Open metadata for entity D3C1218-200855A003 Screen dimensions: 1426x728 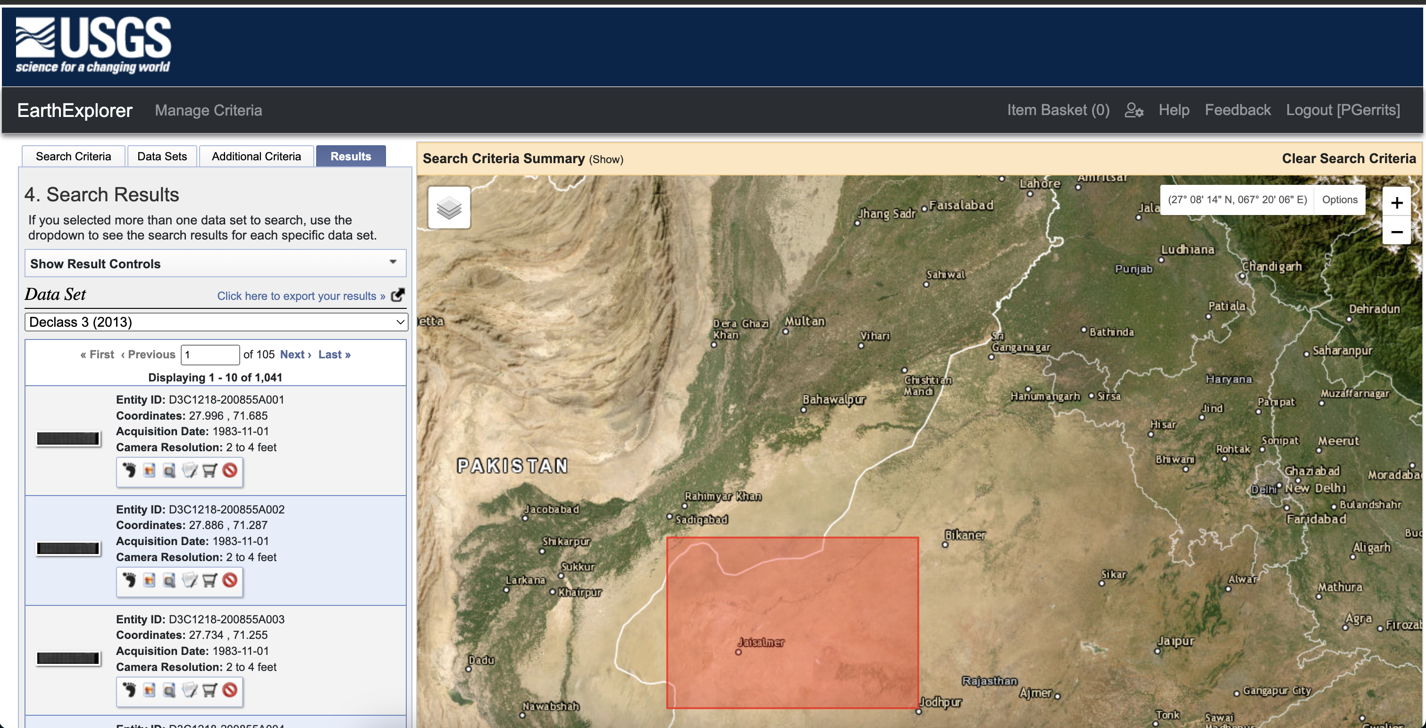click(x=189, y=690)
